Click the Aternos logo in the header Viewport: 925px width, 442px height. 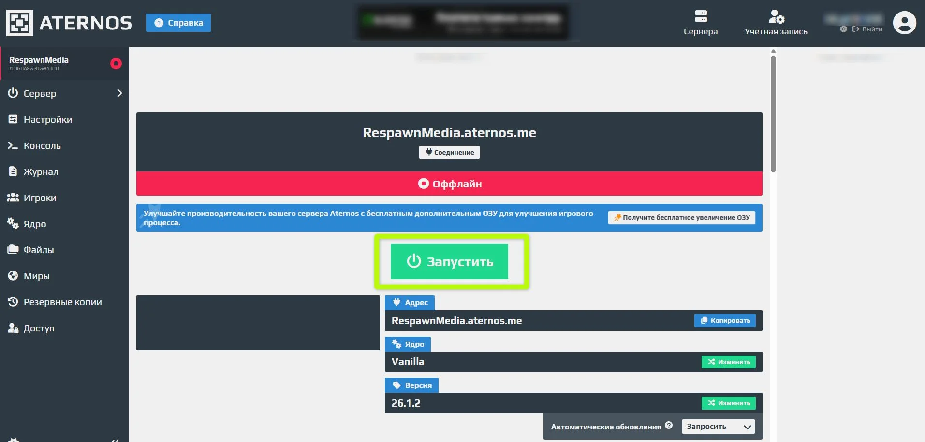point(69,23)
